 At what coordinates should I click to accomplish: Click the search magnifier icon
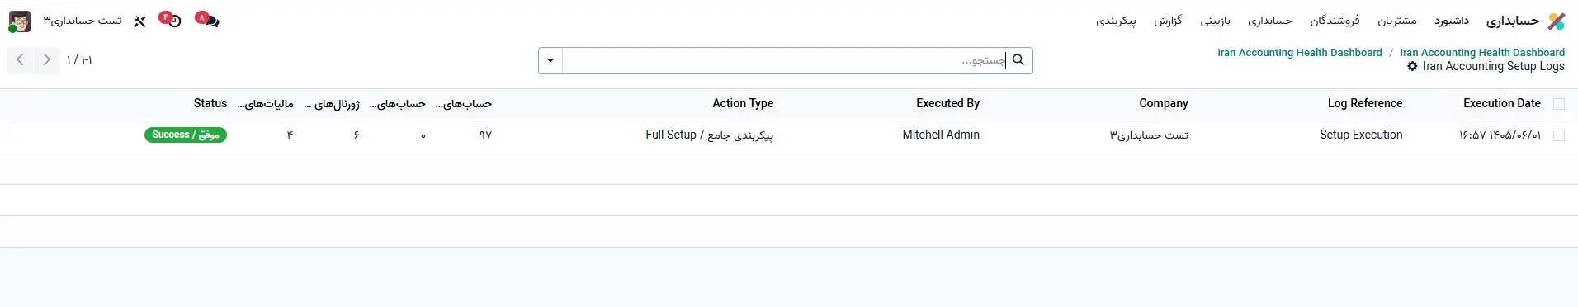click(x=1018, y=59)
